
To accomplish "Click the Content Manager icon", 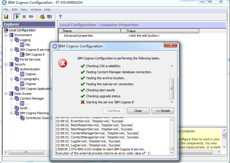I will [17, 98].
